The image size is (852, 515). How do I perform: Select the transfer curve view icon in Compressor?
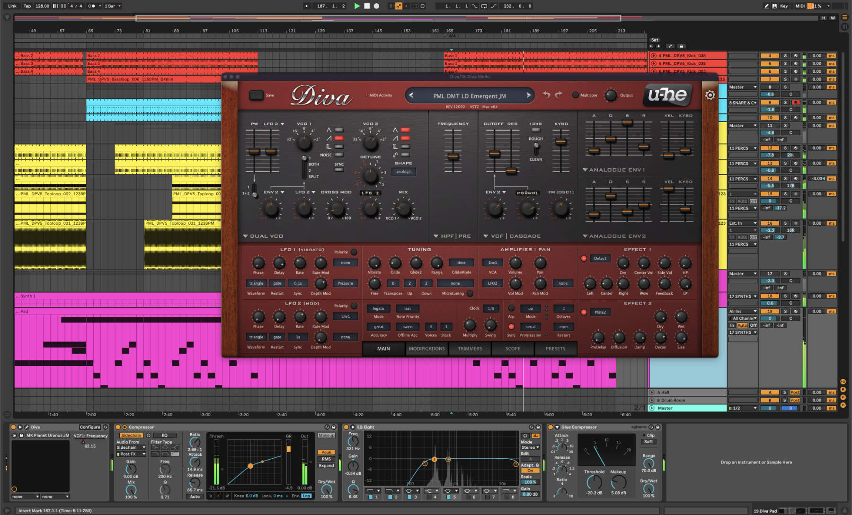[219, 496]
